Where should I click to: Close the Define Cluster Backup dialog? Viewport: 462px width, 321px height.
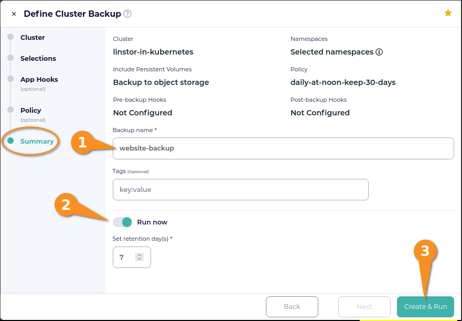(x=14, y=14)
